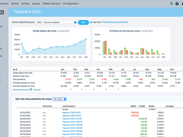The height and width of the screenshot is (137, 183).
Task: Open the deposit-298170313 justification link
Action: pyautogui.click(x=71, y=113)
